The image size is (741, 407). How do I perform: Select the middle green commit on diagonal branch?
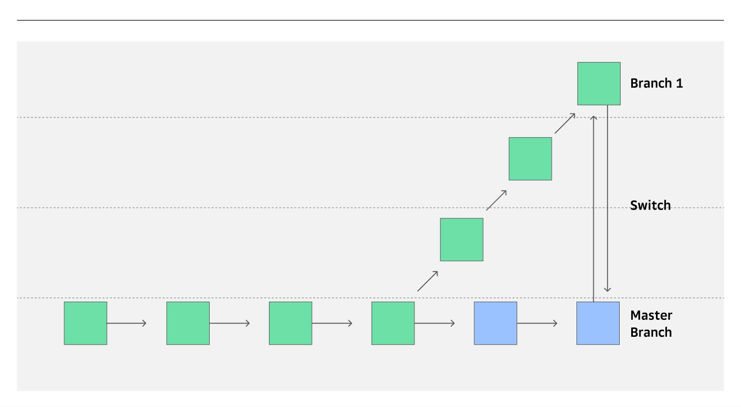pos(530,159)
